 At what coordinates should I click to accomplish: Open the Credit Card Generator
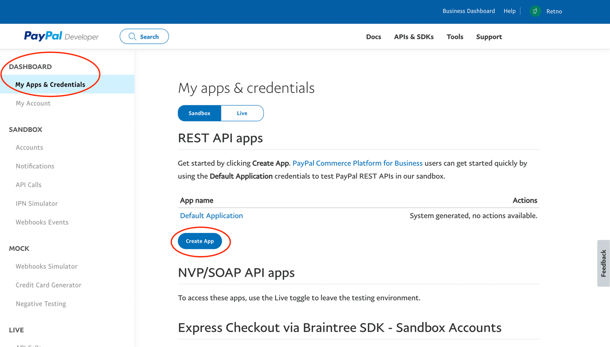point(48,285)
